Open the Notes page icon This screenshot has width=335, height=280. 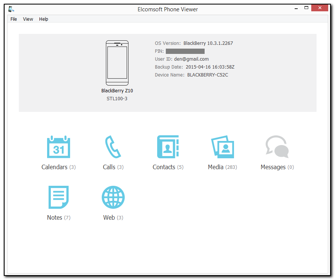click(x=58, y=197)
